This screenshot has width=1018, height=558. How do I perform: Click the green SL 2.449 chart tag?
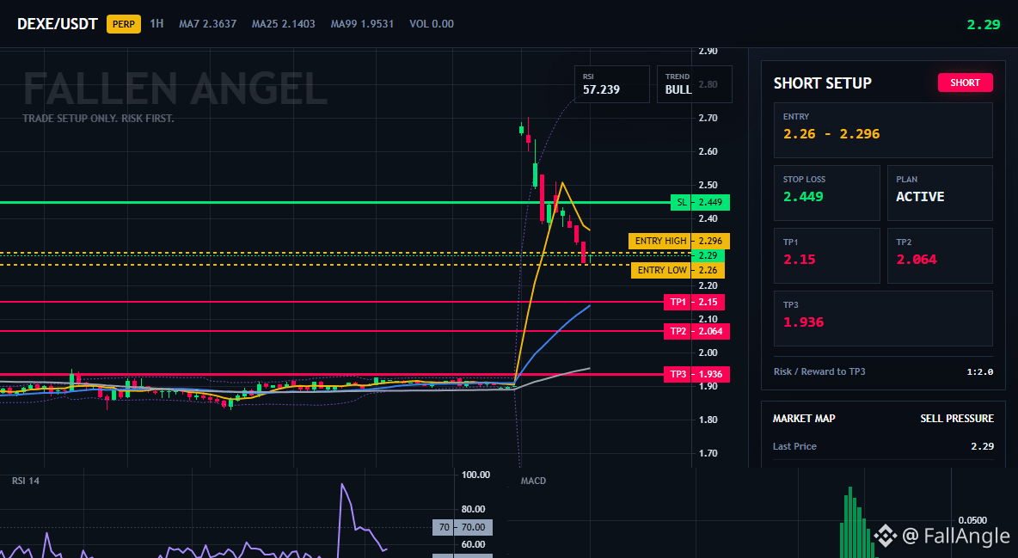tap(700, 202)
